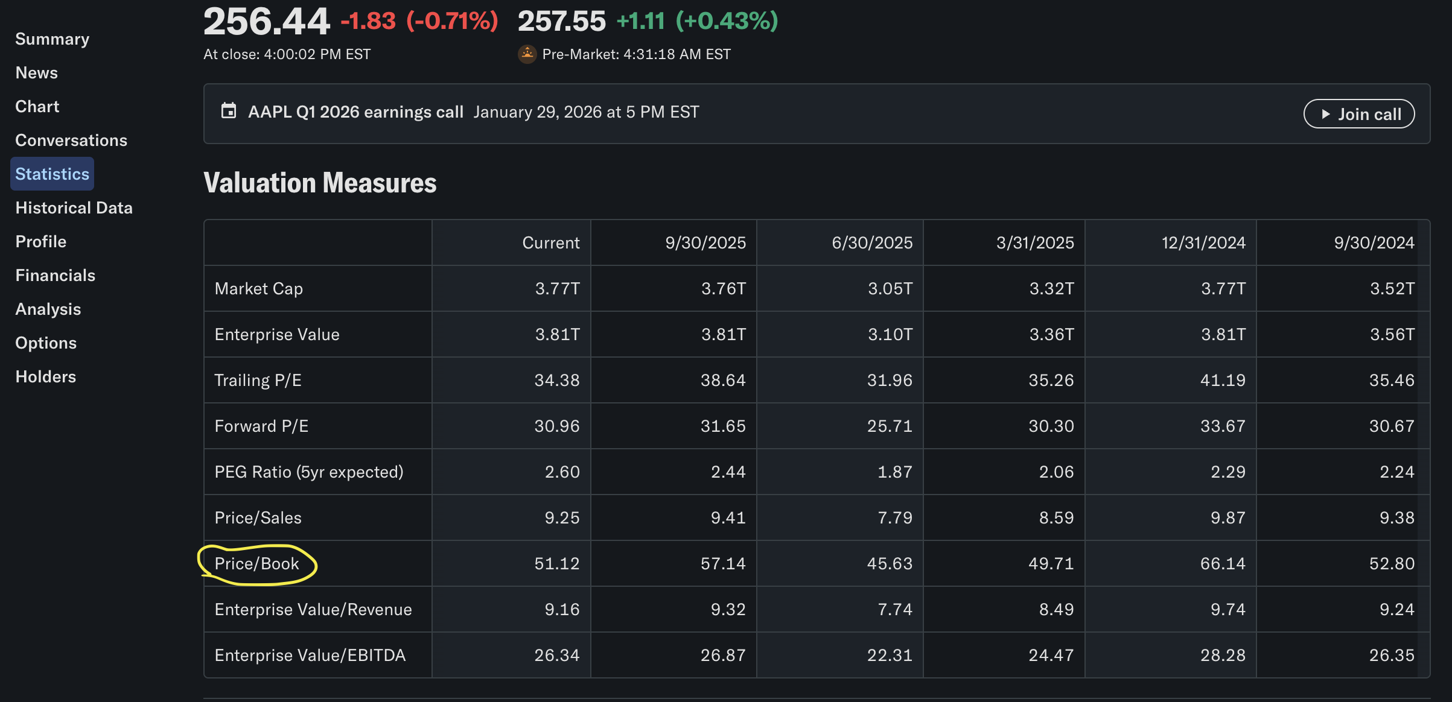Viewport: 1452px width, 702px height.
Task: Open the Summary section
Action: click(53, 39)
